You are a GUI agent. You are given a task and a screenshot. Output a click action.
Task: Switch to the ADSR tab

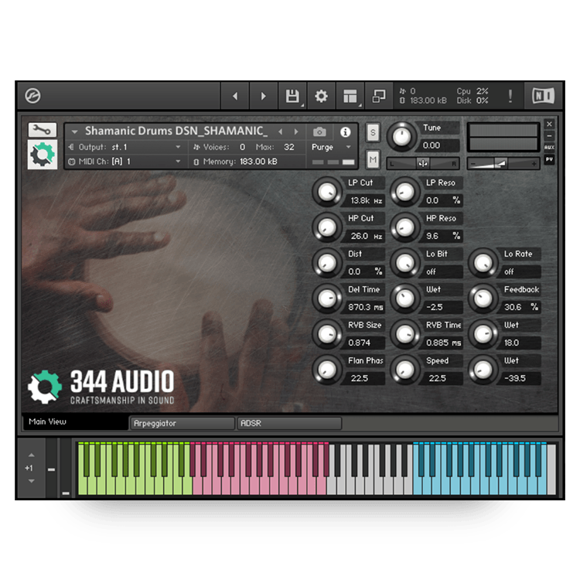click(289, 424)
